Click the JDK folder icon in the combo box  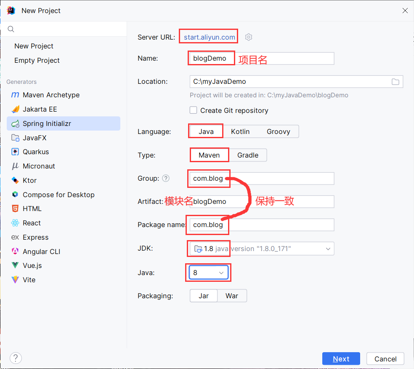(198, 249)
